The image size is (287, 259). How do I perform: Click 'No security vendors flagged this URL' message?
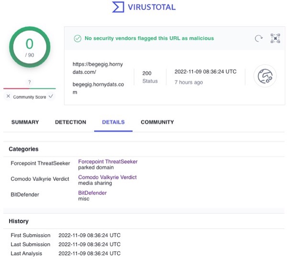point(149,38)
